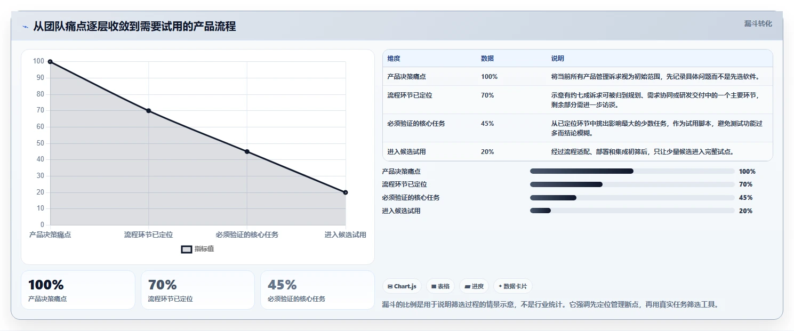Click x-axis label 产品决策痛点
Screen dimensions: 794x331
[50, 235]
